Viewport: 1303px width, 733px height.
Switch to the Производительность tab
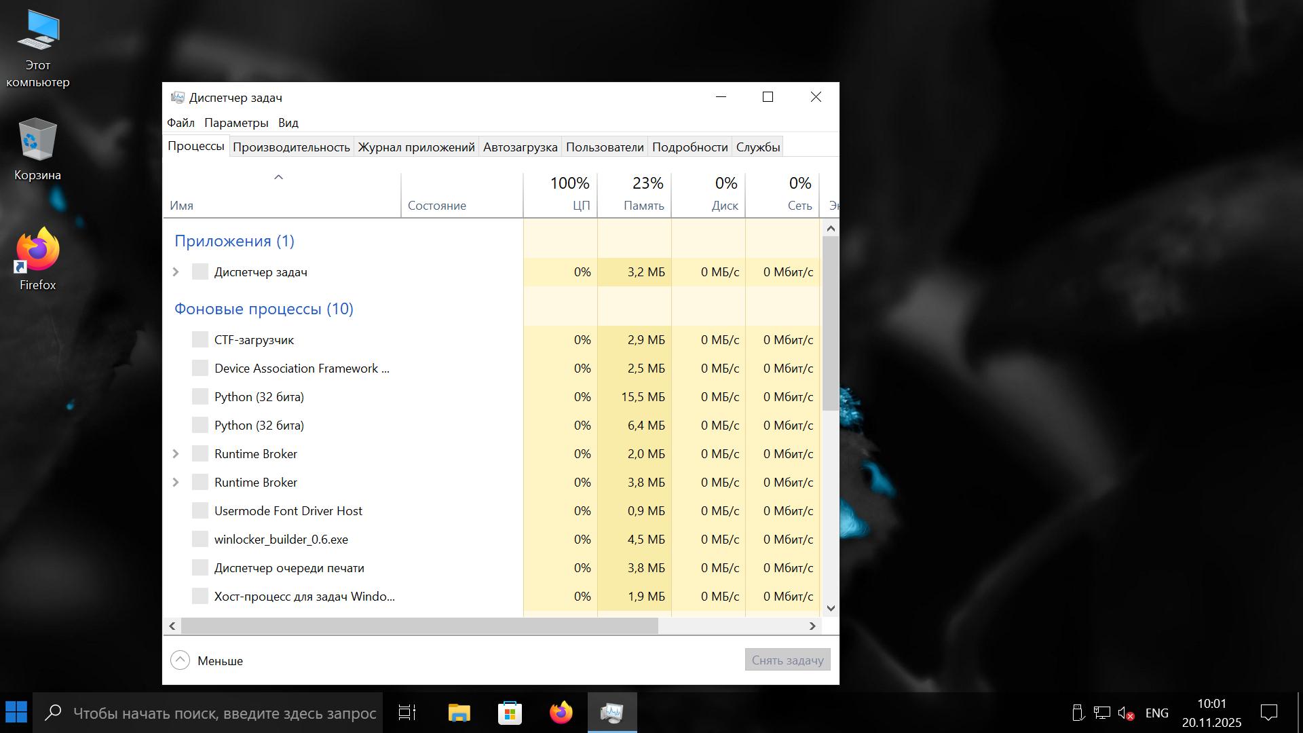291,147
